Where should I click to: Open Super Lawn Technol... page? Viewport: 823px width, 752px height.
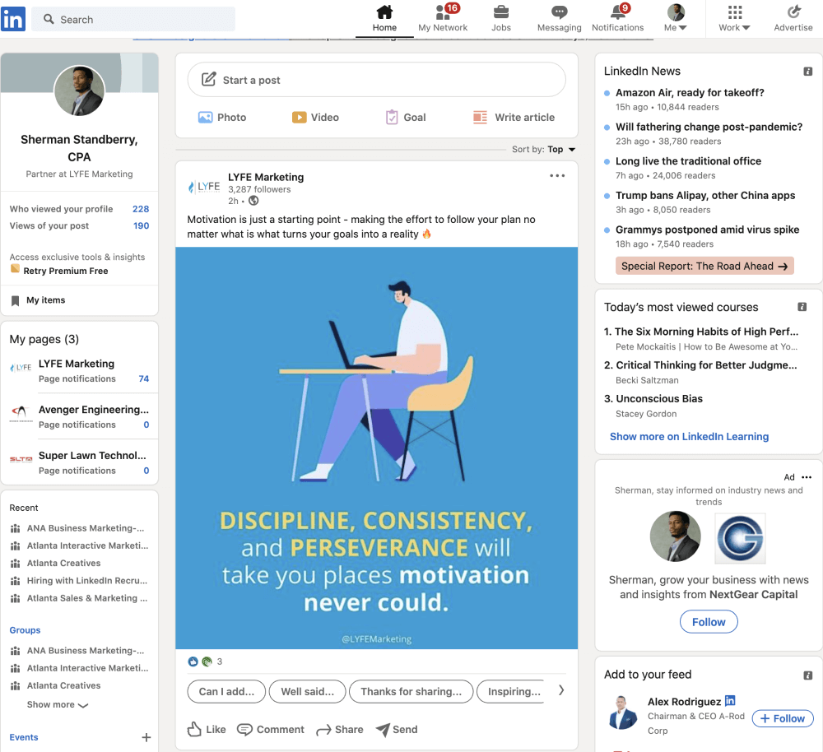tap(92, 456)
